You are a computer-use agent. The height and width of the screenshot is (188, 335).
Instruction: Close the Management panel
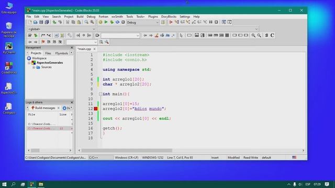click(x=72, y=48)
